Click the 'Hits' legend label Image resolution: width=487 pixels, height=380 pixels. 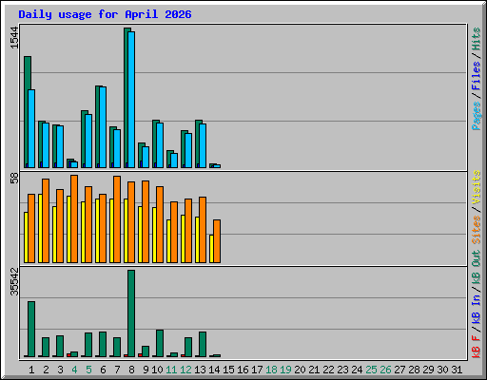click(476, 39)
